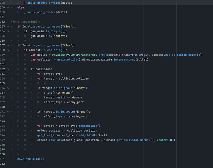Click Vector3.UP on line 177
The image size is (213, 168).
click(x=165, y=140)
